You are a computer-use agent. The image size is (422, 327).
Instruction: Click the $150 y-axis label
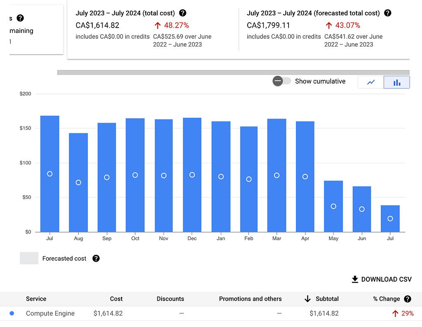pos(25,128)
